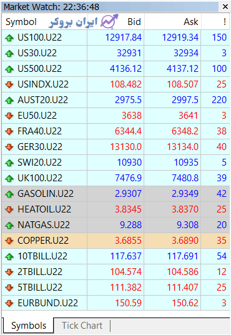Click the US100 ask price 12919.34
Screen dimensions: 231x335
click(x=180, y=37)
